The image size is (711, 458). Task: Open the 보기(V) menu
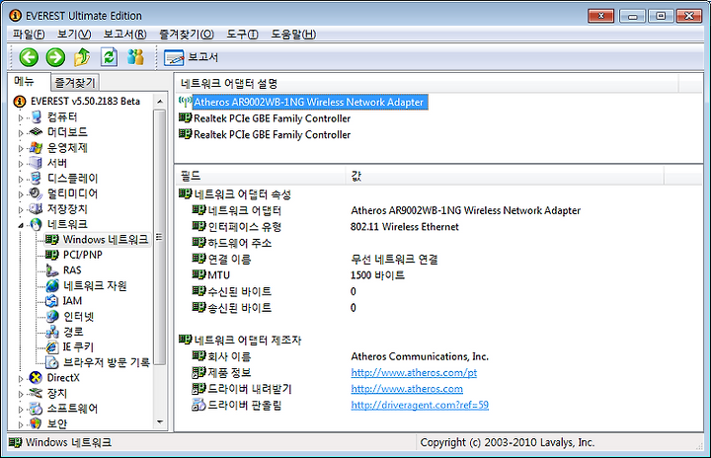pyautogui.click(x=73, y=34)
